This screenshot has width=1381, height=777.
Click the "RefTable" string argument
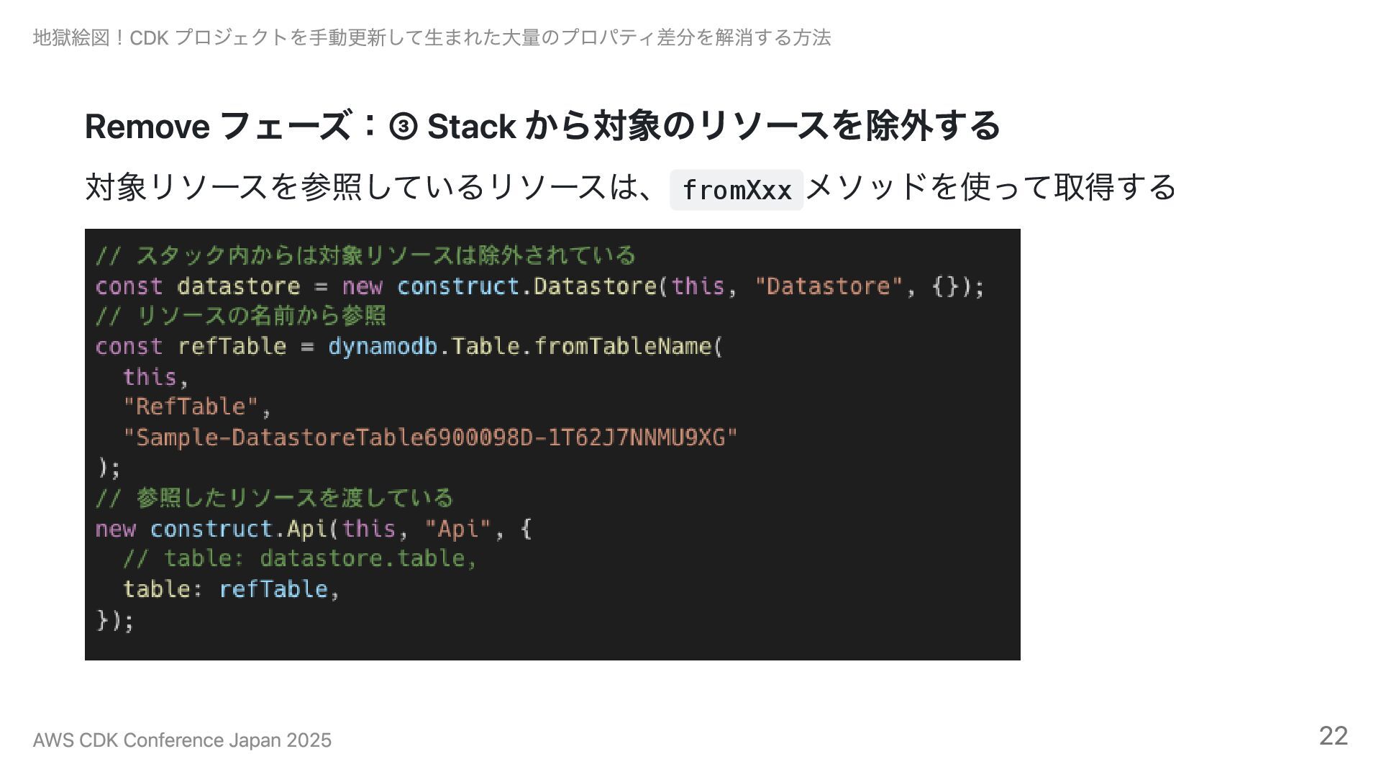191,407
